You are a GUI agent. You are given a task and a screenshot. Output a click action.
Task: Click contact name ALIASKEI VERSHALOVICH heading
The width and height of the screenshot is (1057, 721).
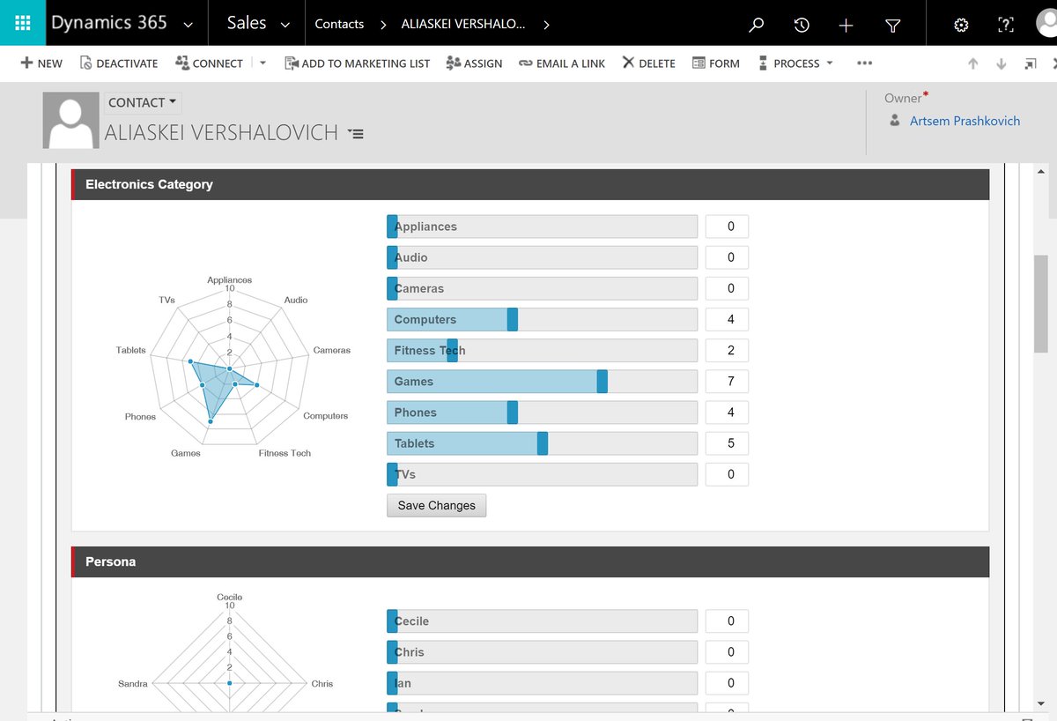221,133
